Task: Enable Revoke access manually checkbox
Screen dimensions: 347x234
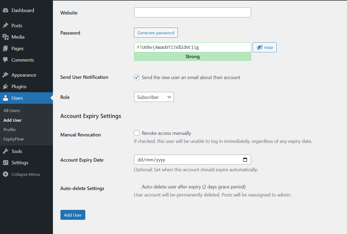Action: point(137,133)
